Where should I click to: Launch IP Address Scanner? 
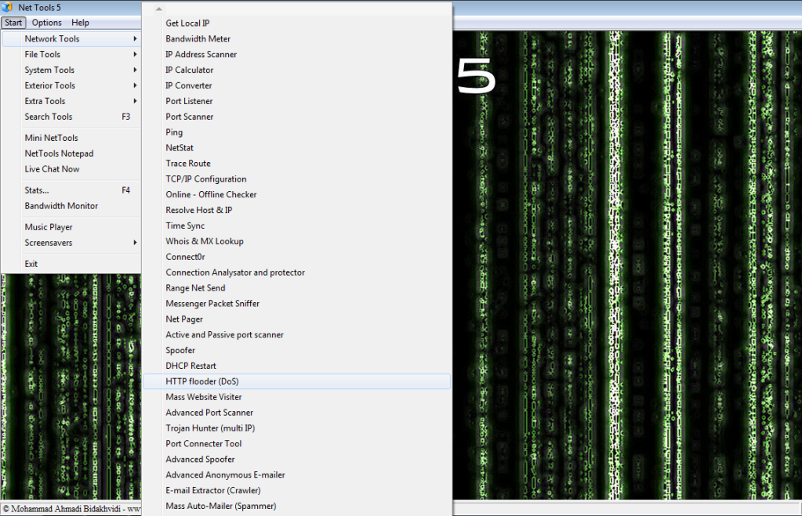pos(296,54)
